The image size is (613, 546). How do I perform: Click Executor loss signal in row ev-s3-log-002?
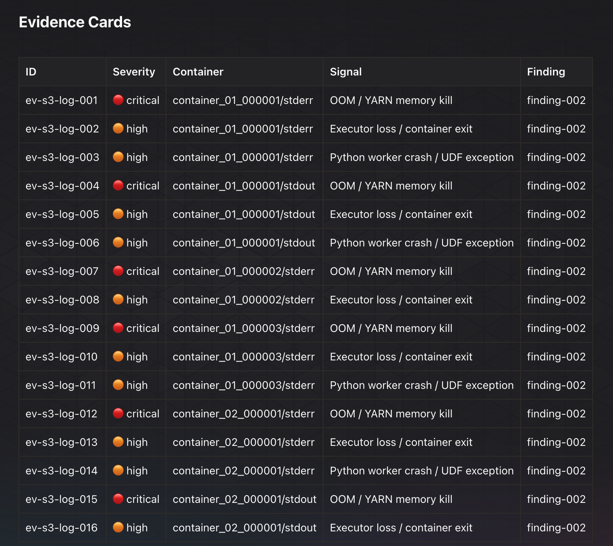[x=401, y=129]
